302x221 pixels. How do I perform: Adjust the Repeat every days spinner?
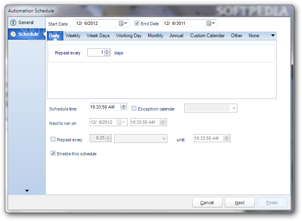point(107,52)
